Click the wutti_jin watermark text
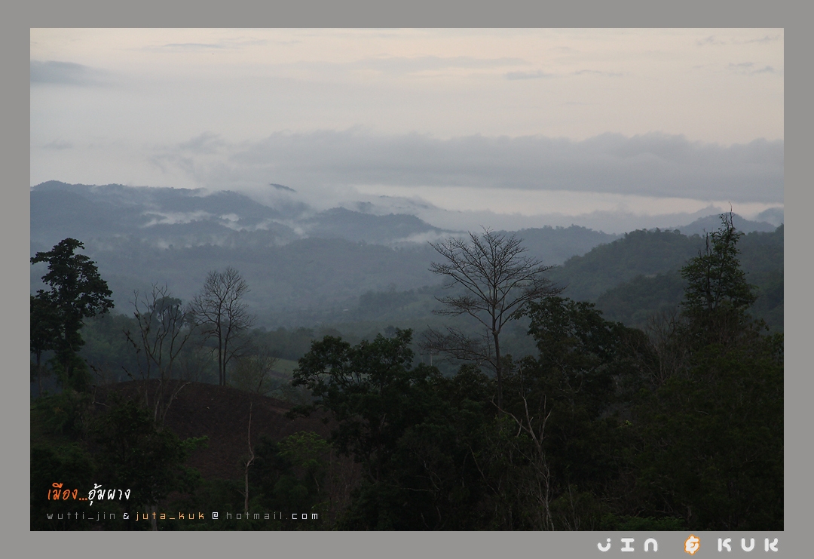Viewport: 814px width, 559px height. tap(81, 516)
